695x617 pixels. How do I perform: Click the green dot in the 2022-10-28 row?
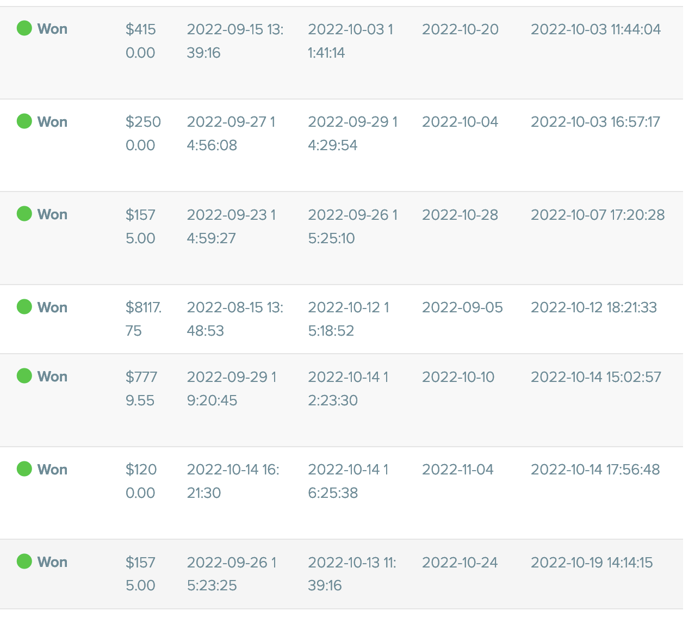(24, 214)
